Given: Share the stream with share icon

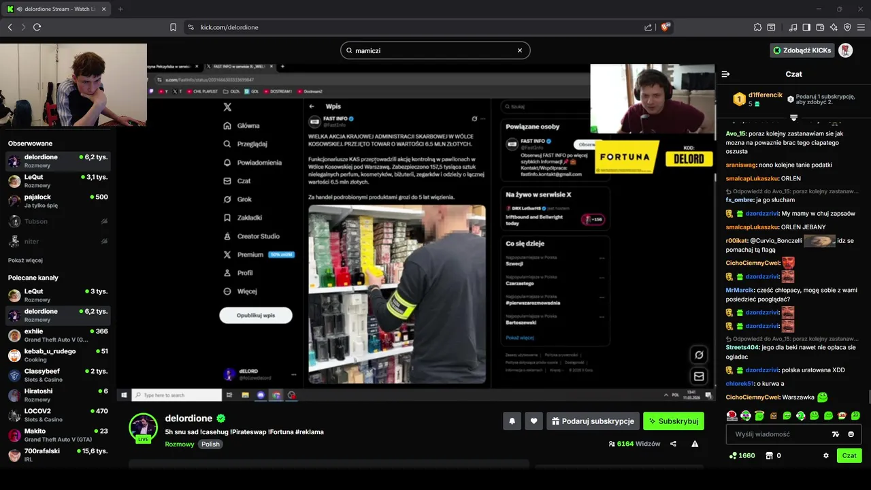Looking at the screenshot, I should click(673, 444).
